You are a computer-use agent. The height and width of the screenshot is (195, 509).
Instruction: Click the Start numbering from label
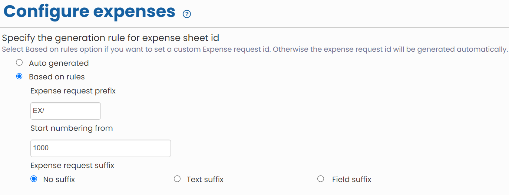(72, 128)
